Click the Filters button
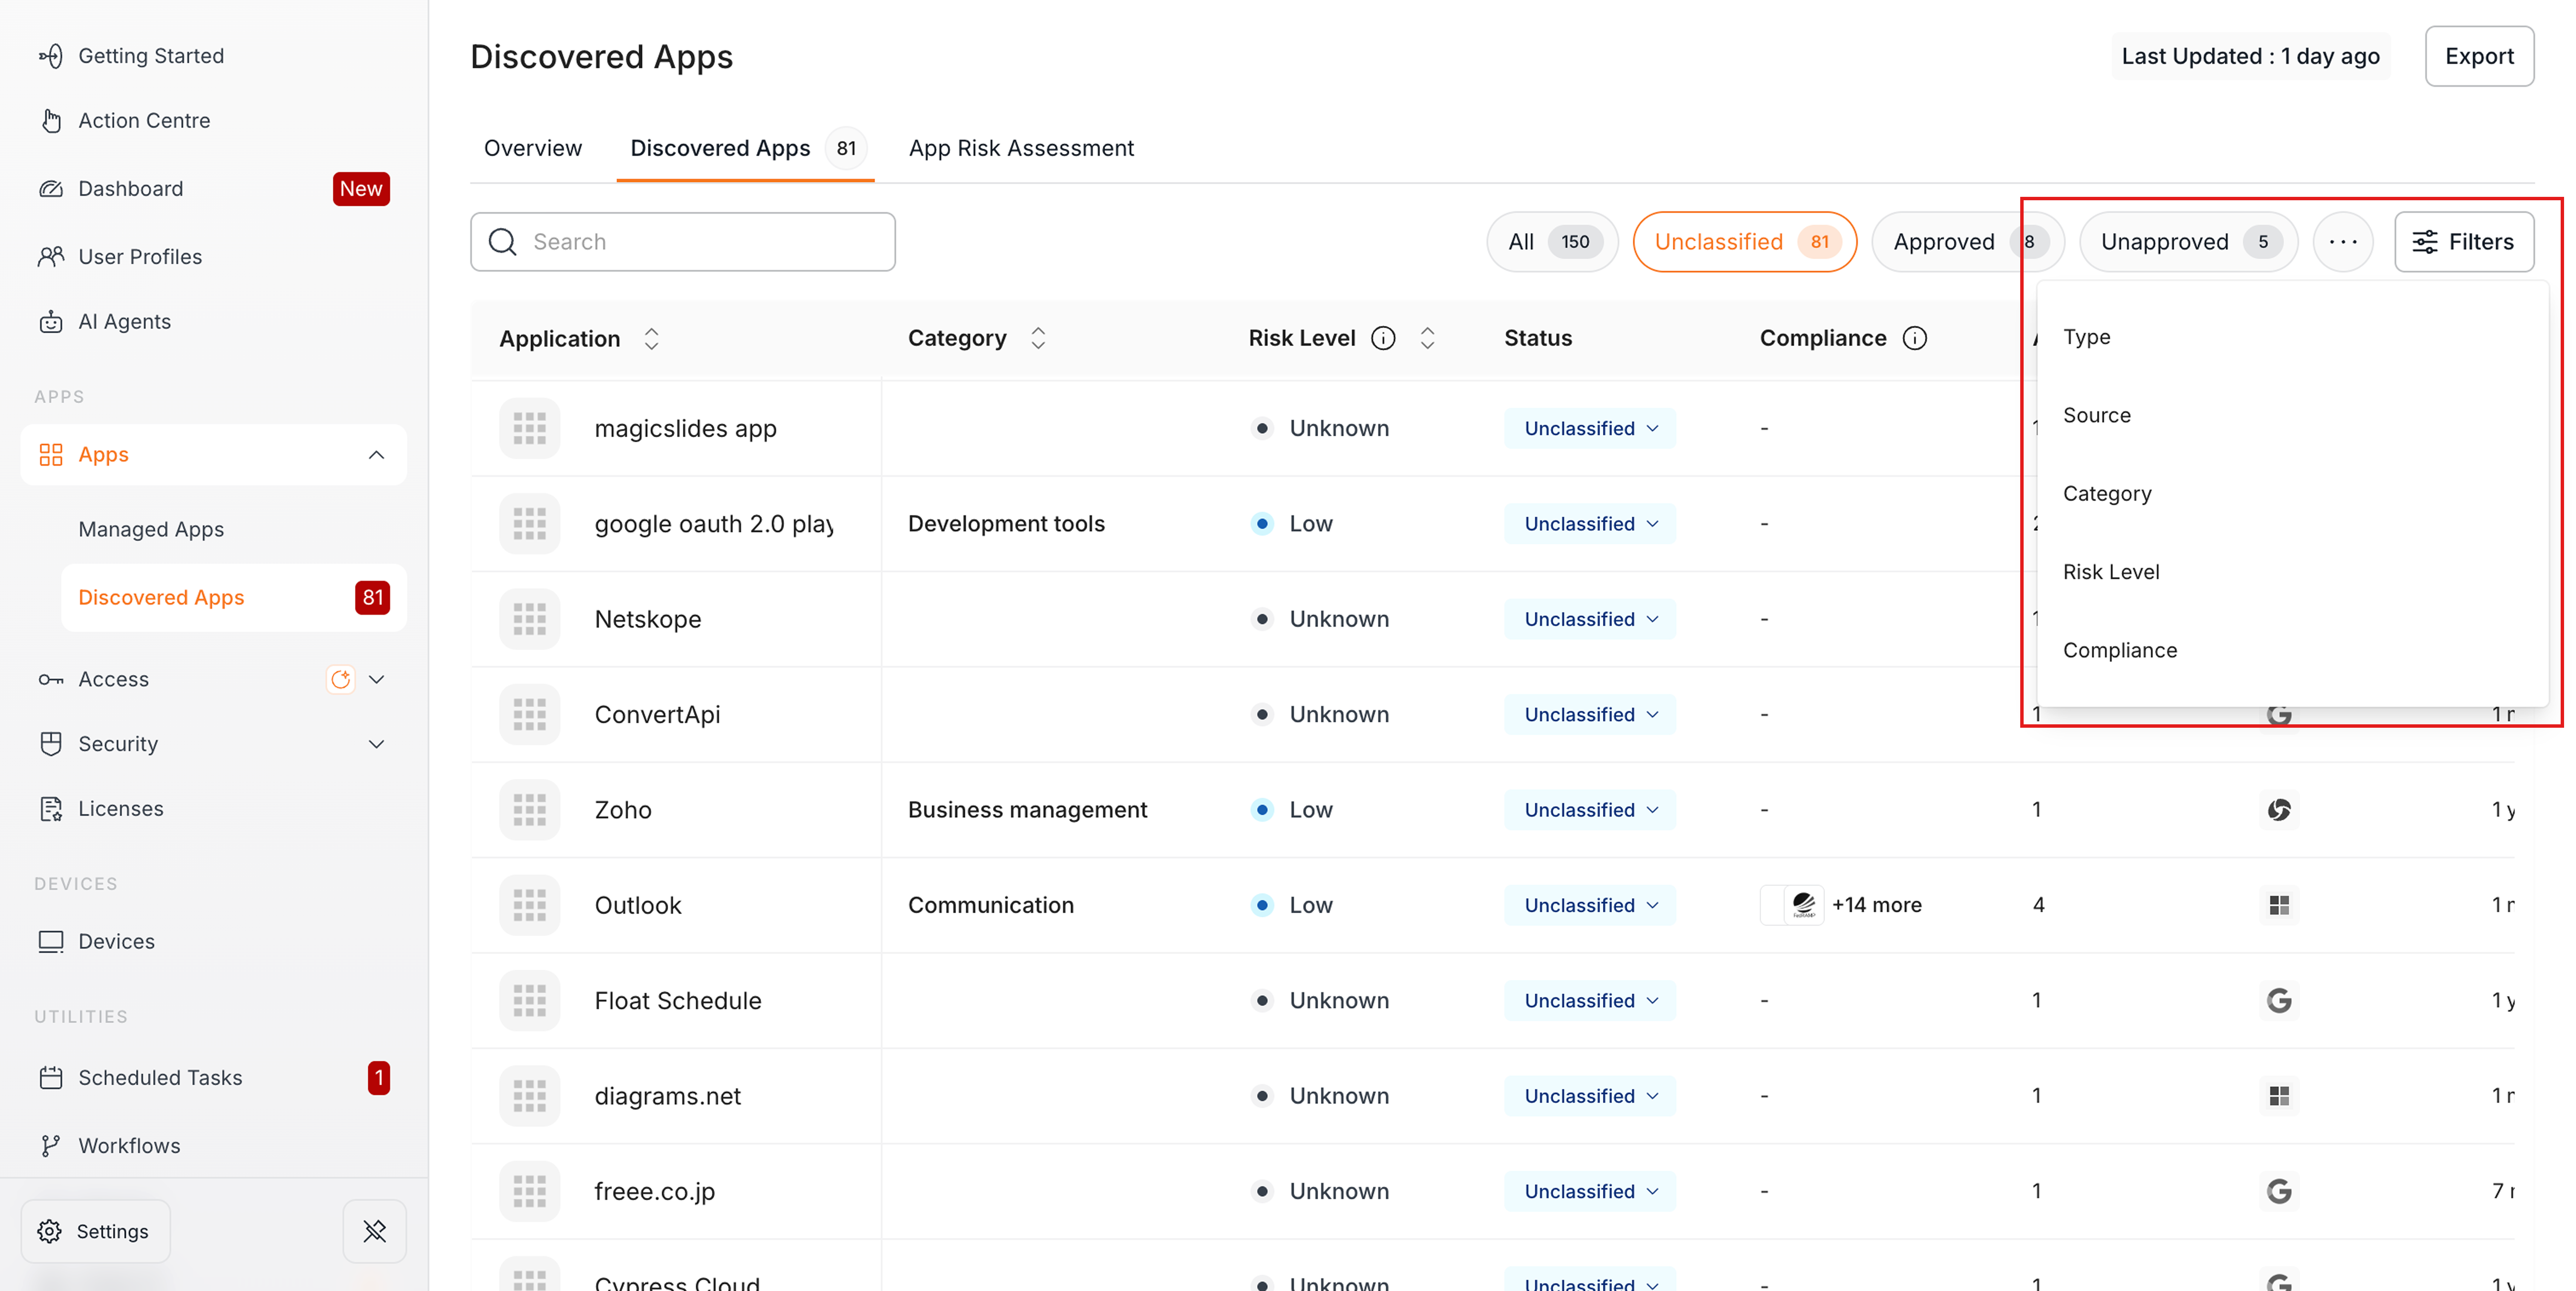Viewport: 2576px width, 1291px height. point(2464,242)
